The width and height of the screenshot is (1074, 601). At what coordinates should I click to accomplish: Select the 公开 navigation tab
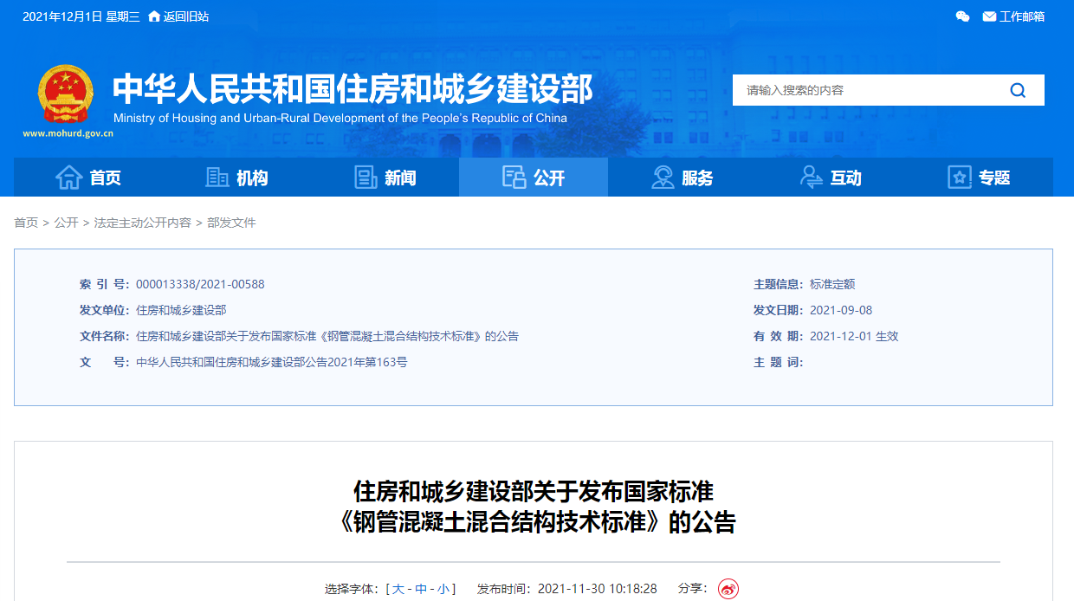pyautogui.click(x=534, y=178)
